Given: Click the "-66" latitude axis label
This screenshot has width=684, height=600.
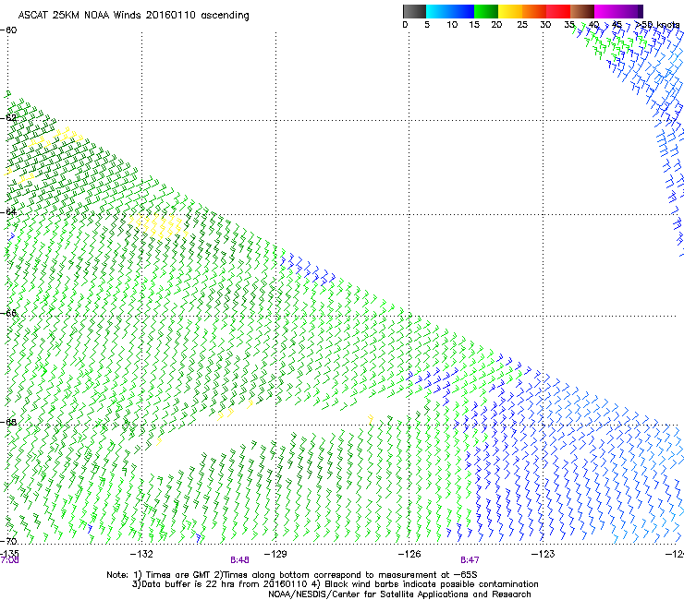Looking at the screenshot, I should (8, 313).
